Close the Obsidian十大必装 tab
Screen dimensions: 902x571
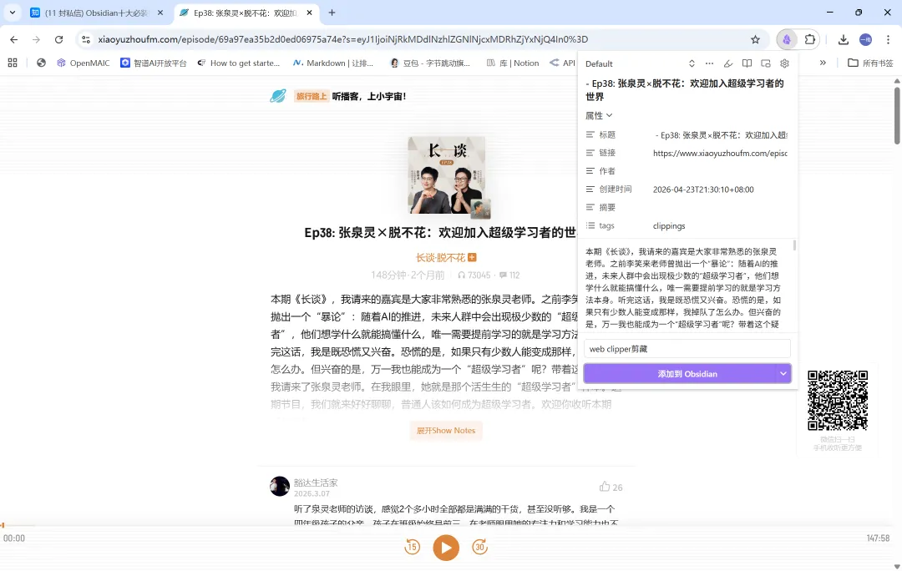[x=160, y=13]
